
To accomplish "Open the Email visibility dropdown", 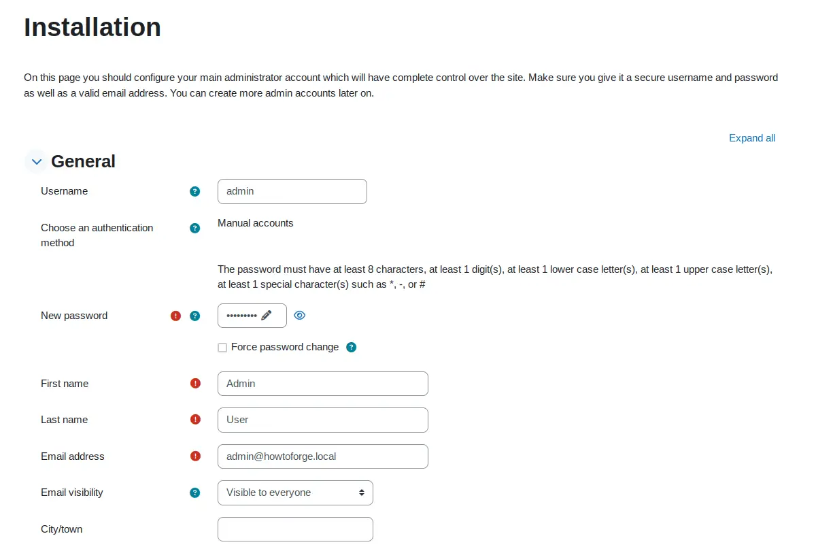I will [295, 492].
